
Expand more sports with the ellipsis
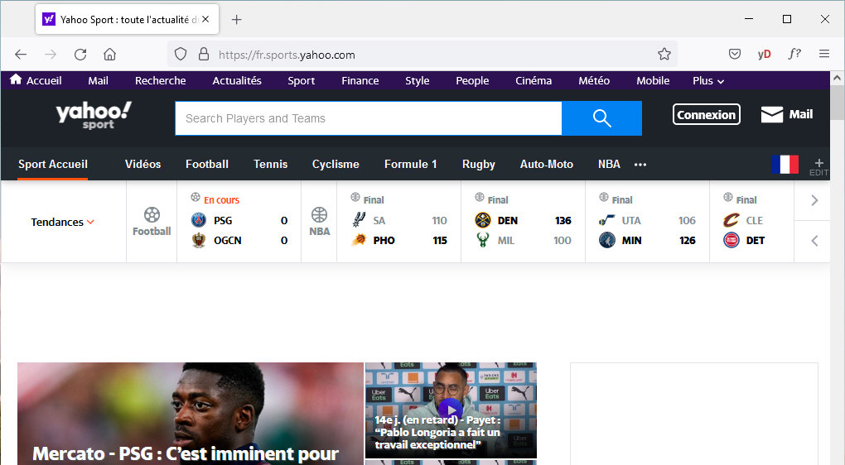(640, 165)
